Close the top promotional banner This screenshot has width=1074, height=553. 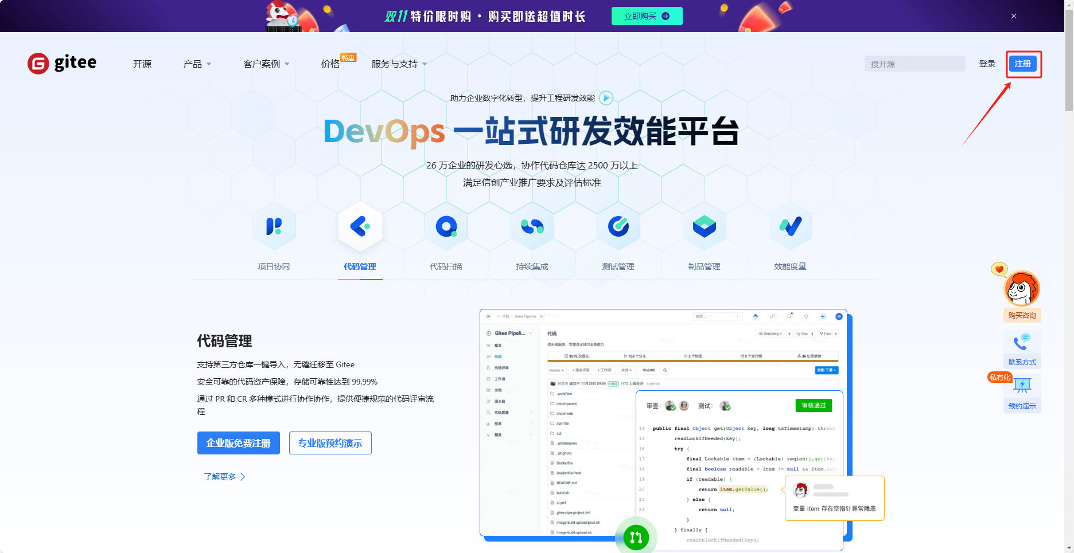1014,16
